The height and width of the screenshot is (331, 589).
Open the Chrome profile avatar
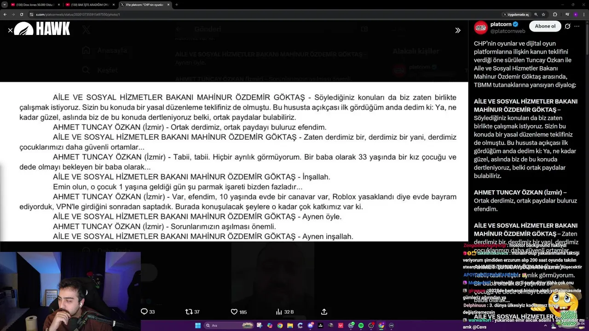coord(576,14)
